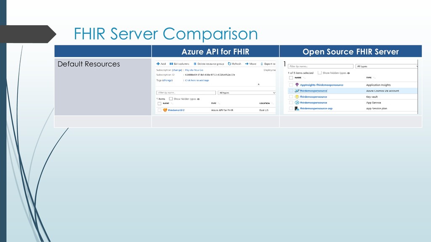The height and width of the screenshot is (242, 431).
Task: Click the Subscription (change) link
Action: tap(177, 70)
